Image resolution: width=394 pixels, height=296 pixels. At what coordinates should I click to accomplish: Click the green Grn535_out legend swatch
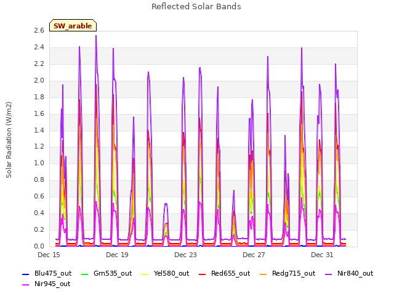point(85,274)
